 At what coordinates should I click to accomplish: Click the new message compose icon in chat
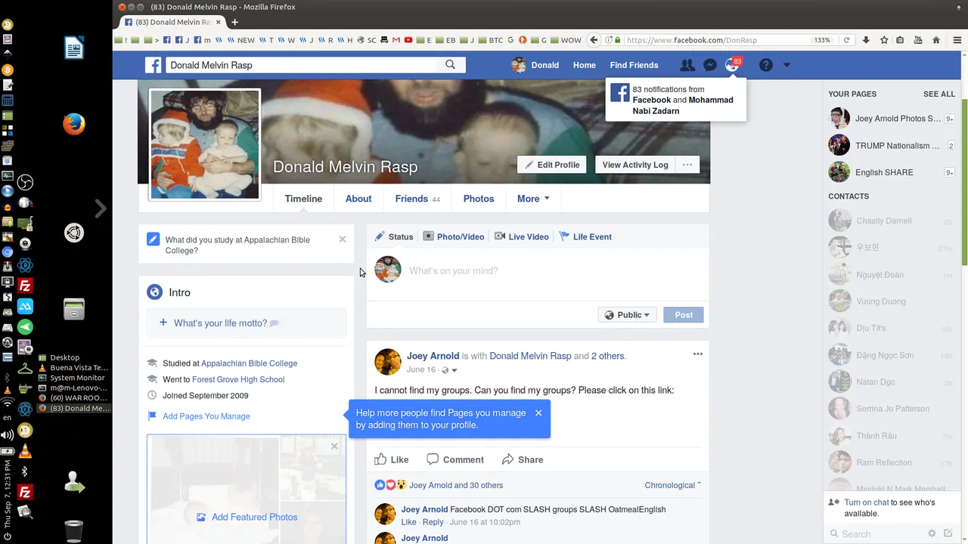pos(948,533)
